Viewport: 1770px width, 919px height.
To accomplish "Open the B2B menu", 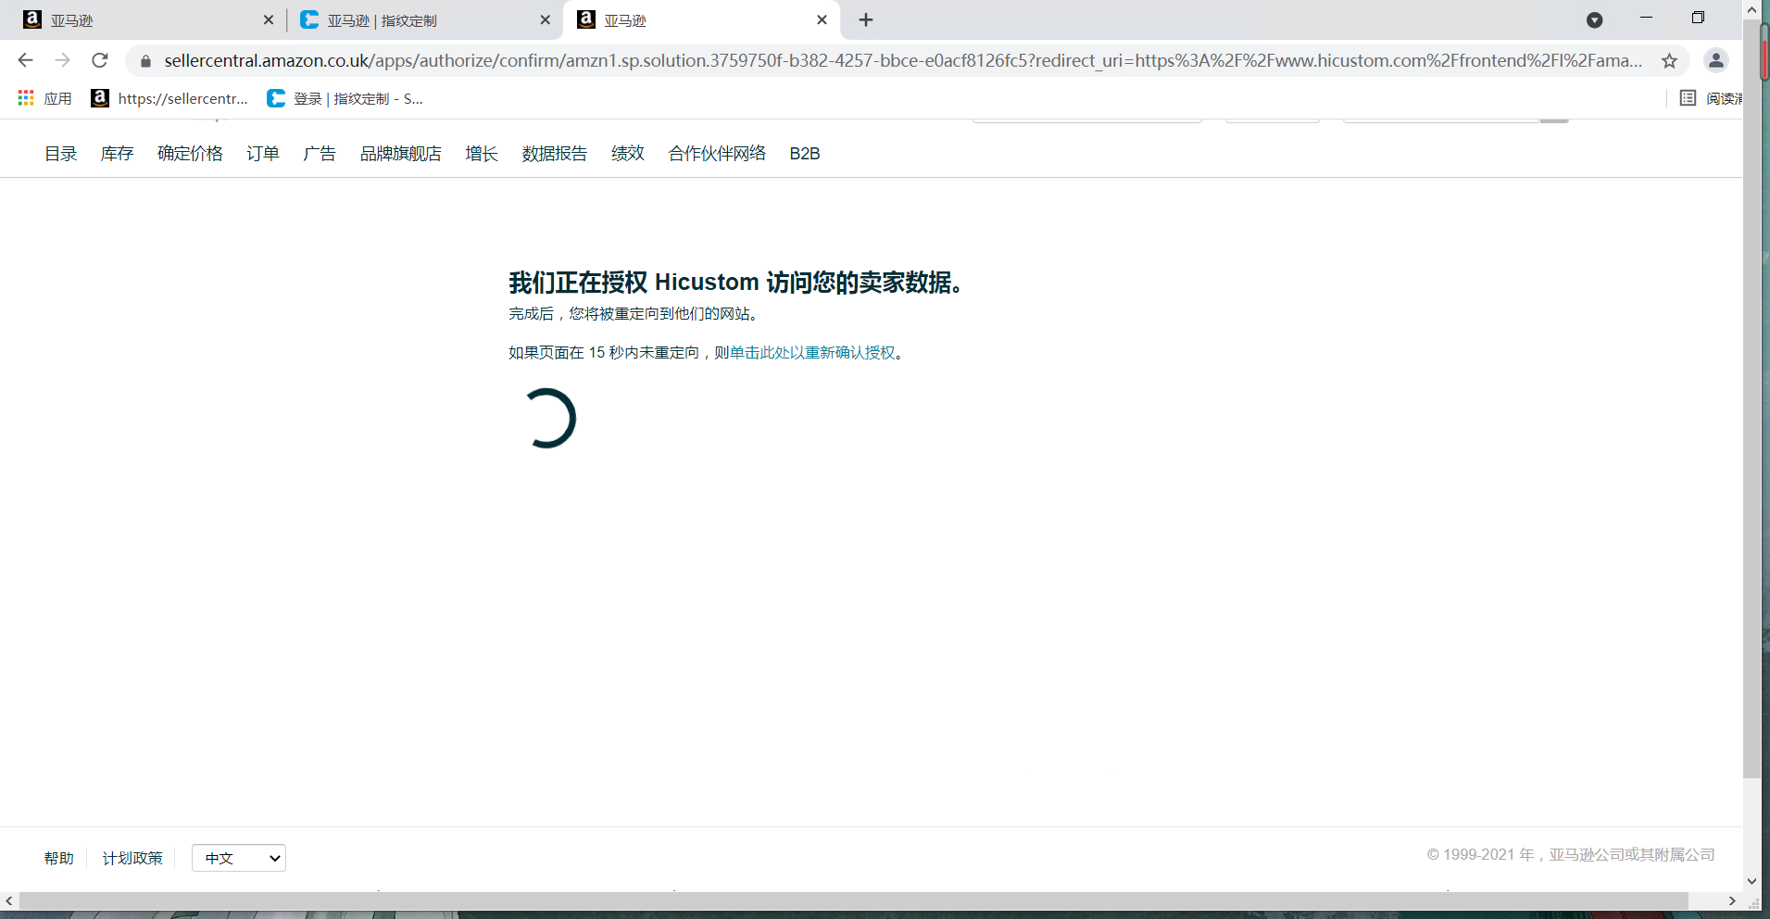I will (805, 154).
